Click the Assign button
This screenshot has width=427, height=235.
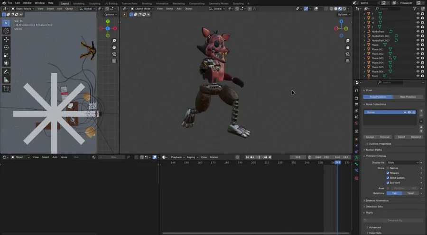(370, 137)
